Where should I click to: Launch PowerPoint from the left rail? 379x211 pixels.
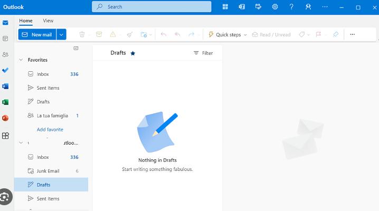(5, 118)
